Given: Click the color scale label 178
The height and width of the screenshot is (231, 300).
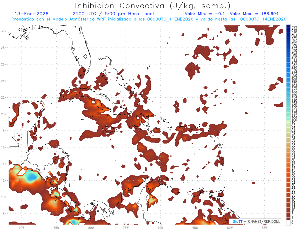Looking at the screenshot, I should point(294,87).
